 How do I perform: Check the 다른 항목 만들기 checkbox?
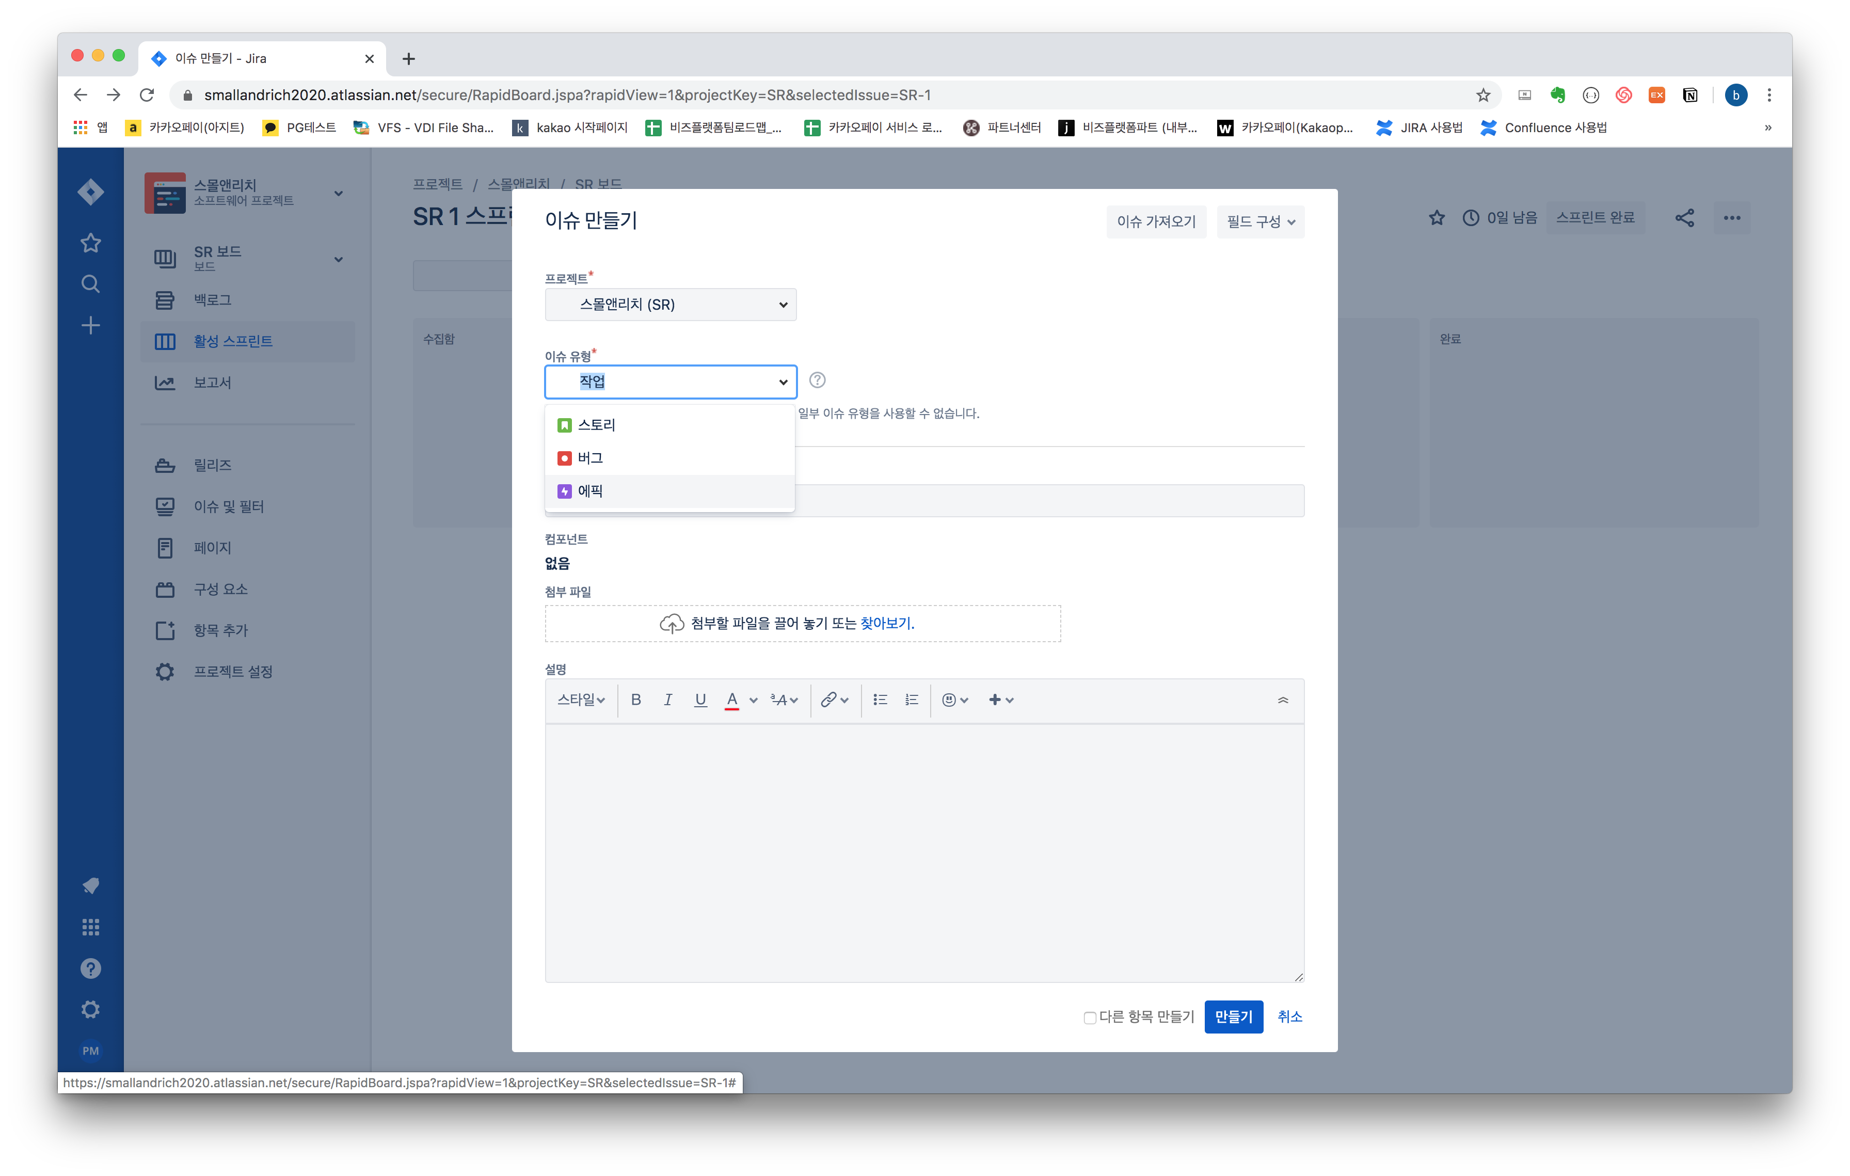(x=1089, y=1018)
